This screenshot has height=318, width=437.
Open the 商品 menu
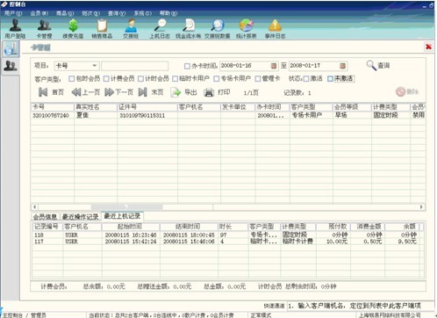point(65,13)
